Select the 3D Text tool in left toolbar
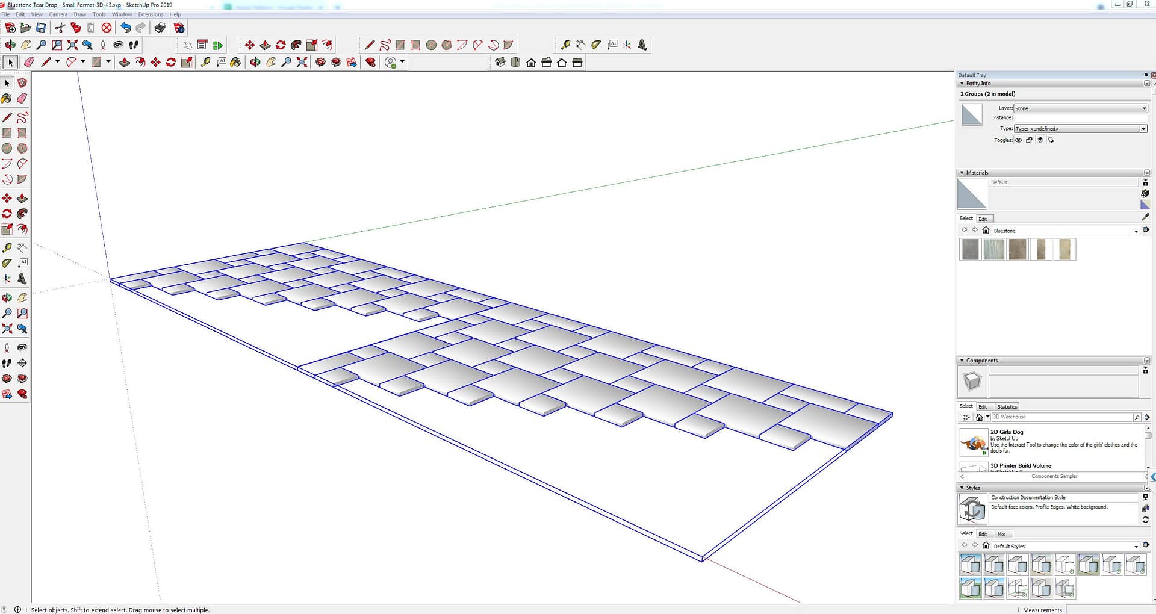1156x614 pixels. (x=22, y=279)
